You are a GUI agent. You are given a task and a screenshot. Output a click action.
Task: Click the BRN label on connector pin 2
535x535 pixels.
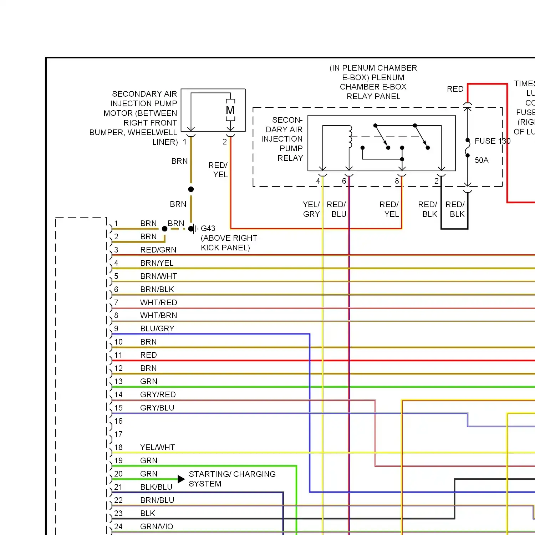tap(148, 236)
